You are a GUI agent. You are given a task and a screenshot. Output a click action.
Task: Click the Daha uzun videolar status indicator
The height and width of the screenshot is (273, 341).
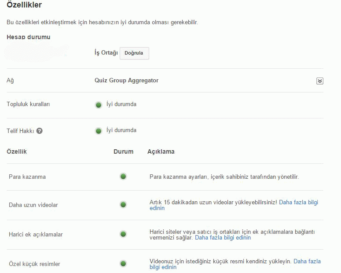point(123,205)
